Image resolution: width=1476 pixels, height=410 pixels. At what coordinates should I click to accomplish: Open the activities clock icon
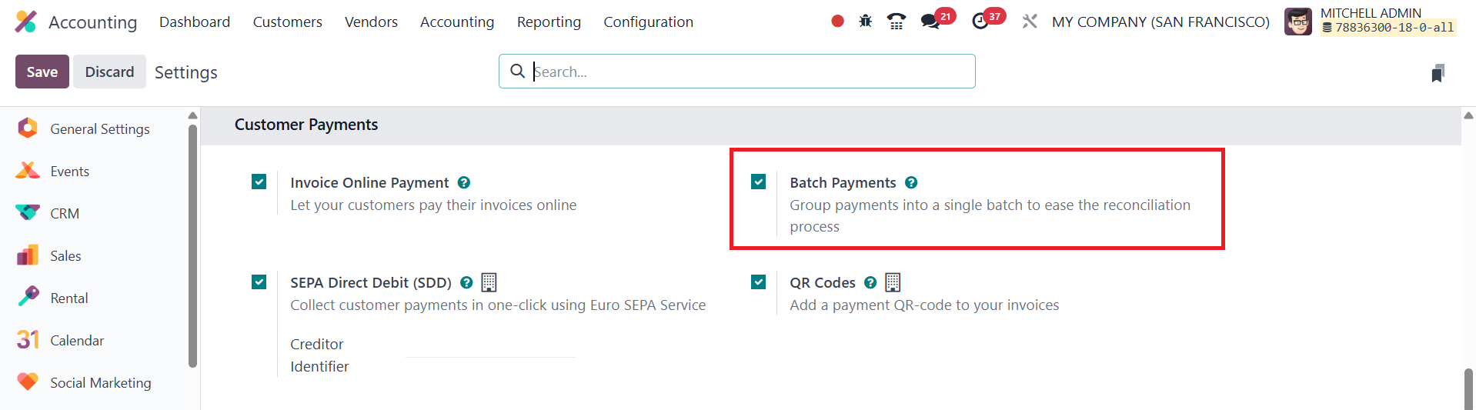(x=980, y=22)
